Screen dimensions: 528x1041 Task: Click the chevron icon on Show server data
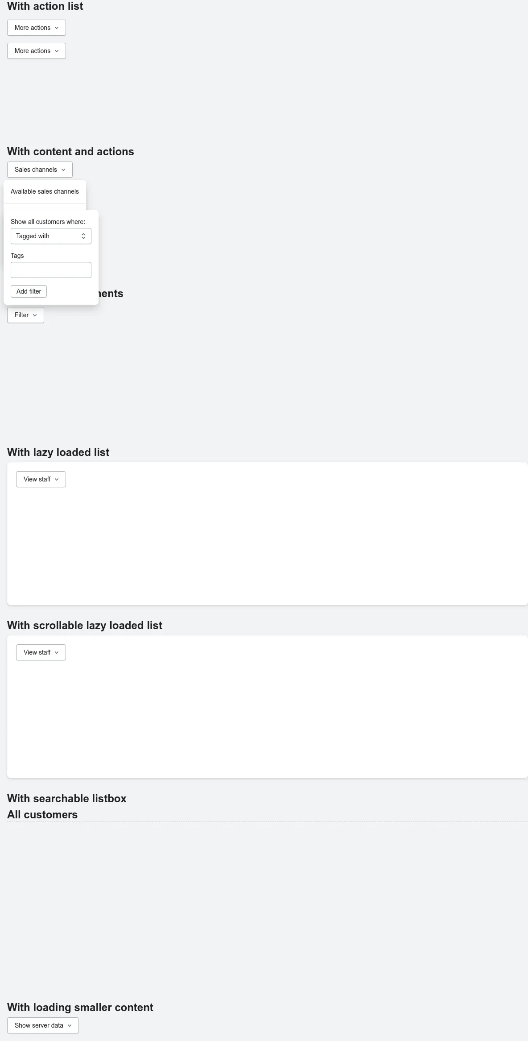click(70, 1025)
